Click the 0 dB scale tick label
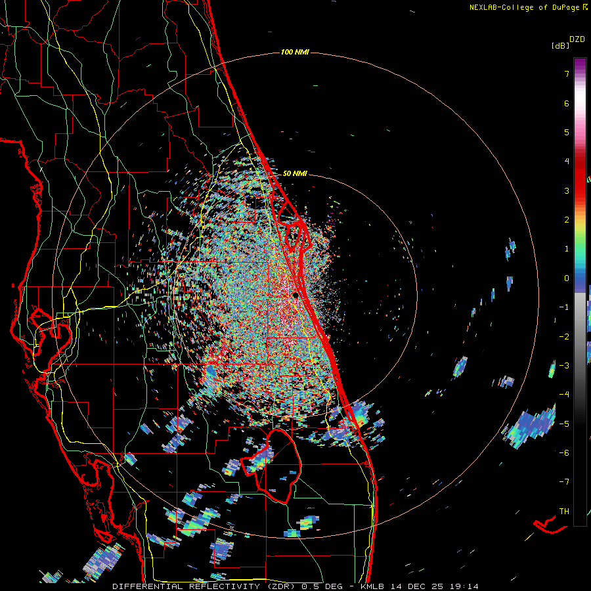The image size is (591, 591). pos(567,278)
